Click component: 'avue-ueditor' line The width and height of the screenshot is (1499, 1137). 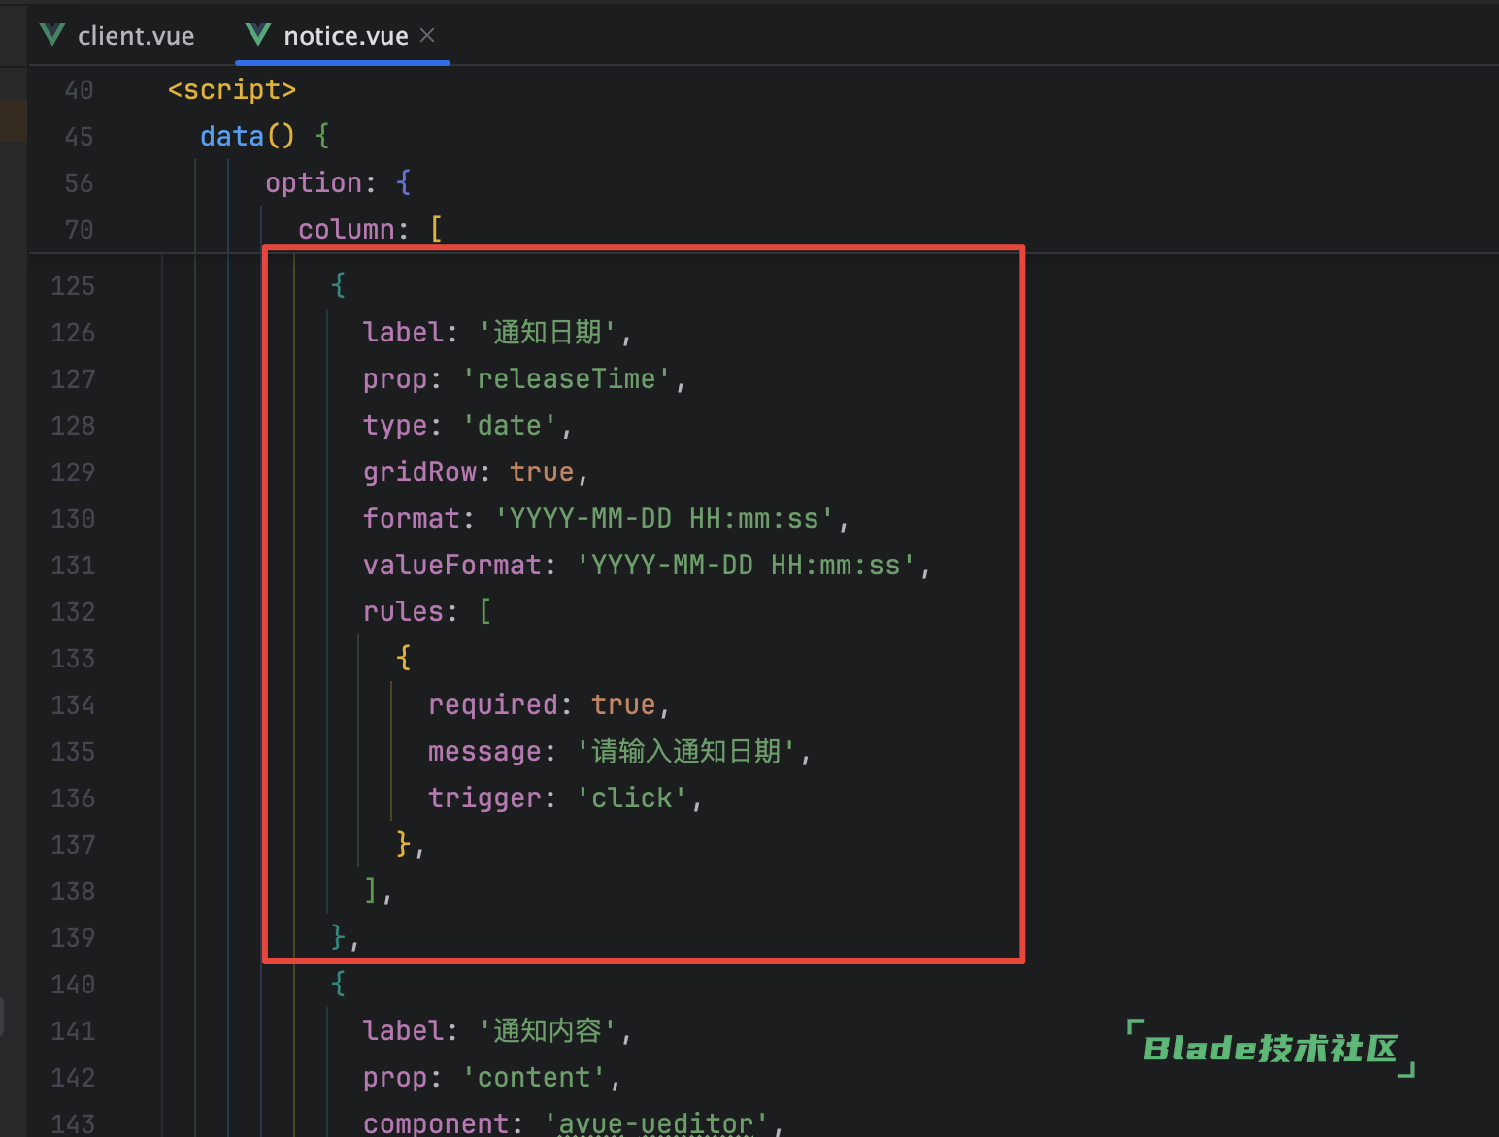574,1122
